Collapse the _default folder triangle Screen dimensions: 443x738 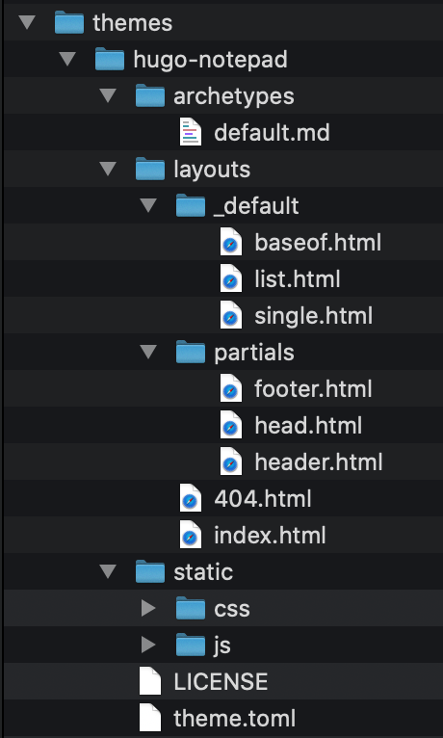[x=148, y=205]
